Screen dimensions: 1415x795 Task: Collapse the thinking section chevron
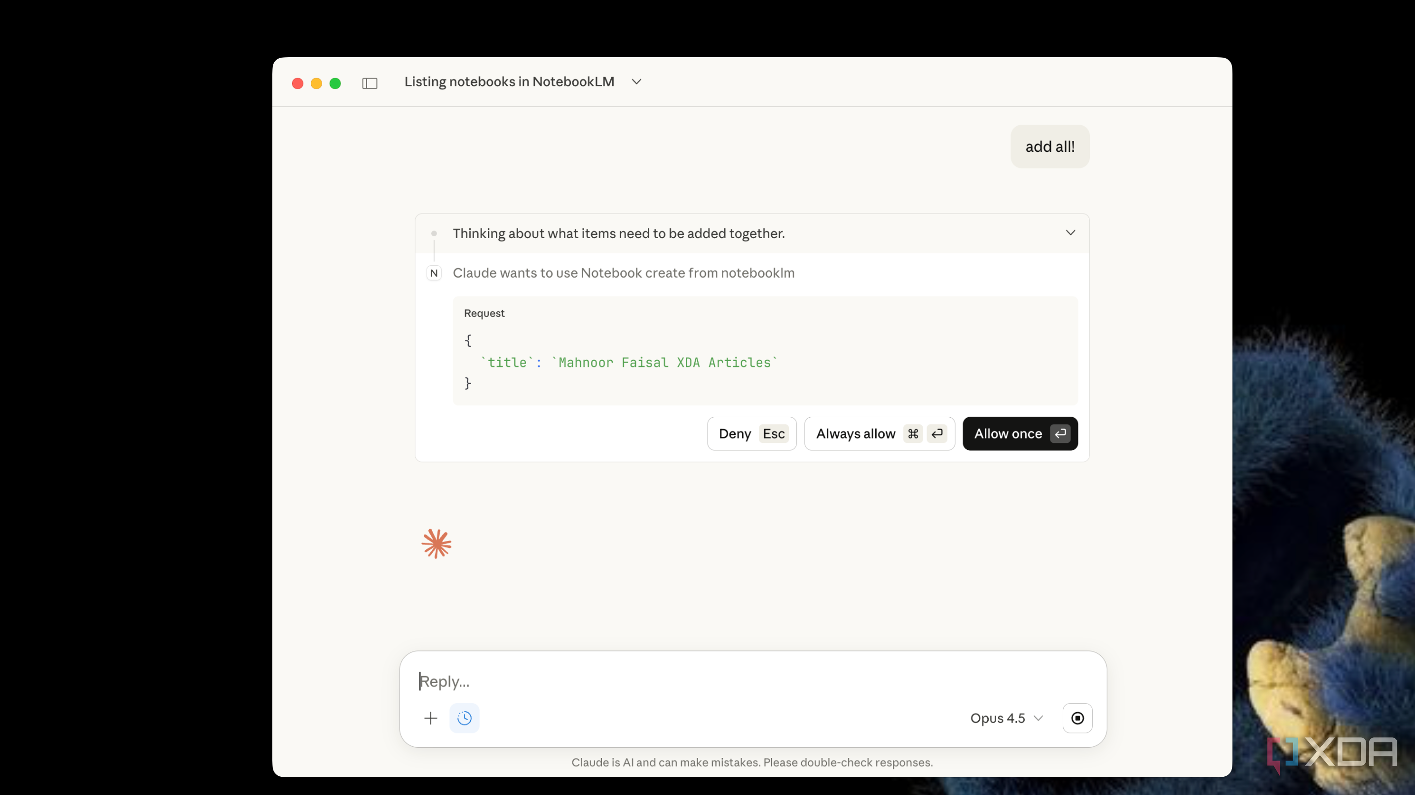point(1071,233)
